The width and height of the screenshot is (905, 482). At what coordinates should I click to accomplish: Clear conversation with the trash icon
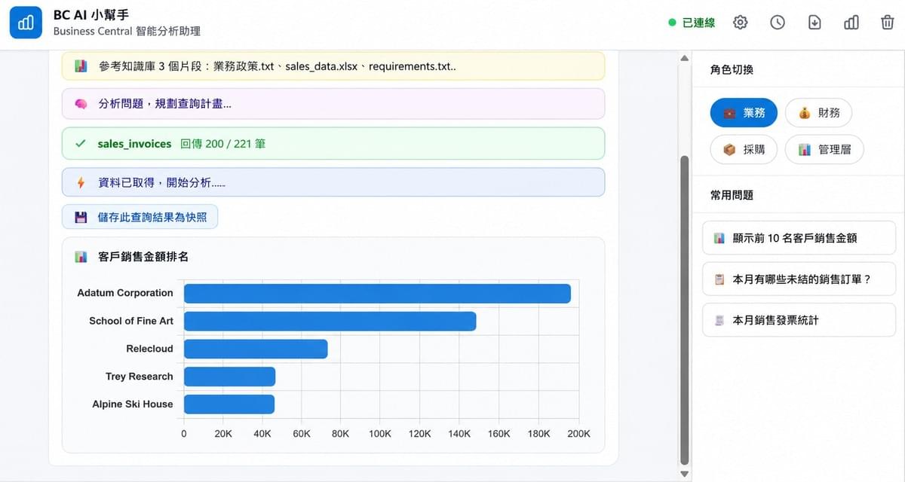pyautogui.click(x=888, y=23)
